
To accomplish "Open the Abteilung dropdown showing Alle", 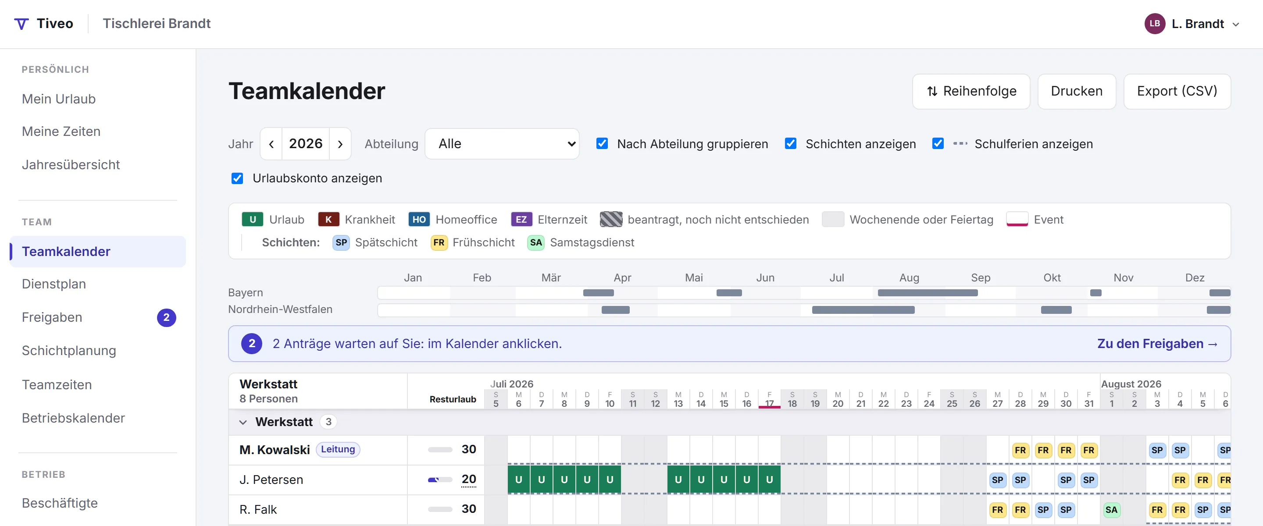I will click(x=502, y=144).
